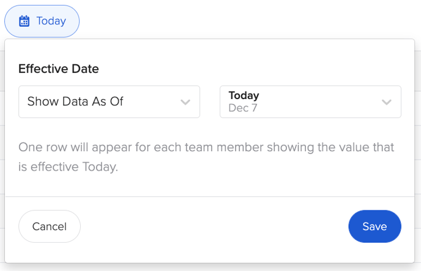Click the Cancel button

50,226
